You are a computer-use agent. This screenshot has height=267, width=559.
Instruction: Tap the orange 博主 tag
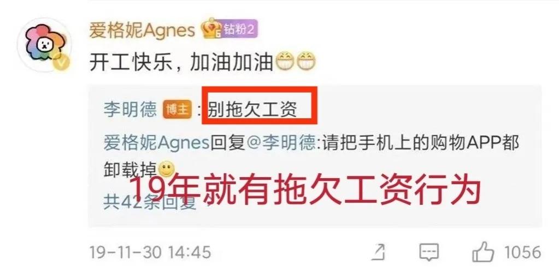(177, 110)
